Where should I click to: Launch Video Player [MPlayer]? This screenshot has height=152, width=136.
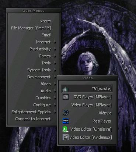click(91, 105)
